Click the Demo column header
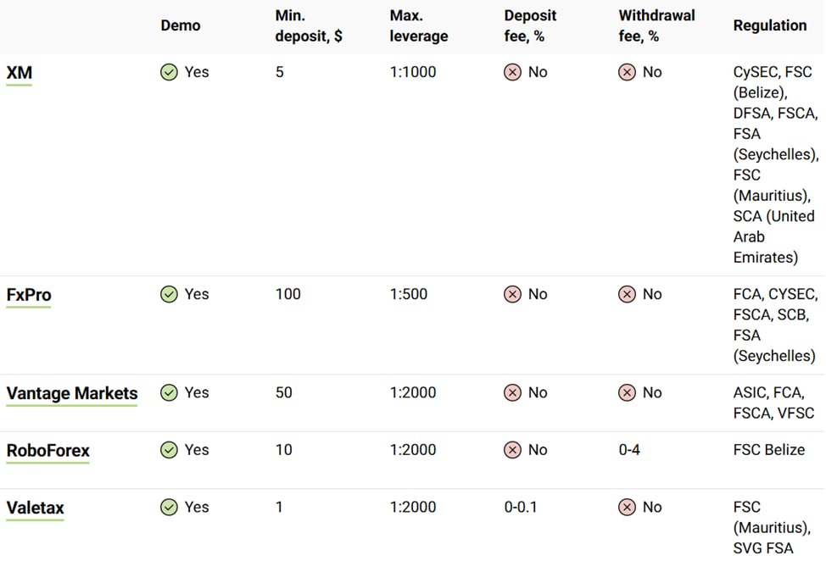 point(181,25)
